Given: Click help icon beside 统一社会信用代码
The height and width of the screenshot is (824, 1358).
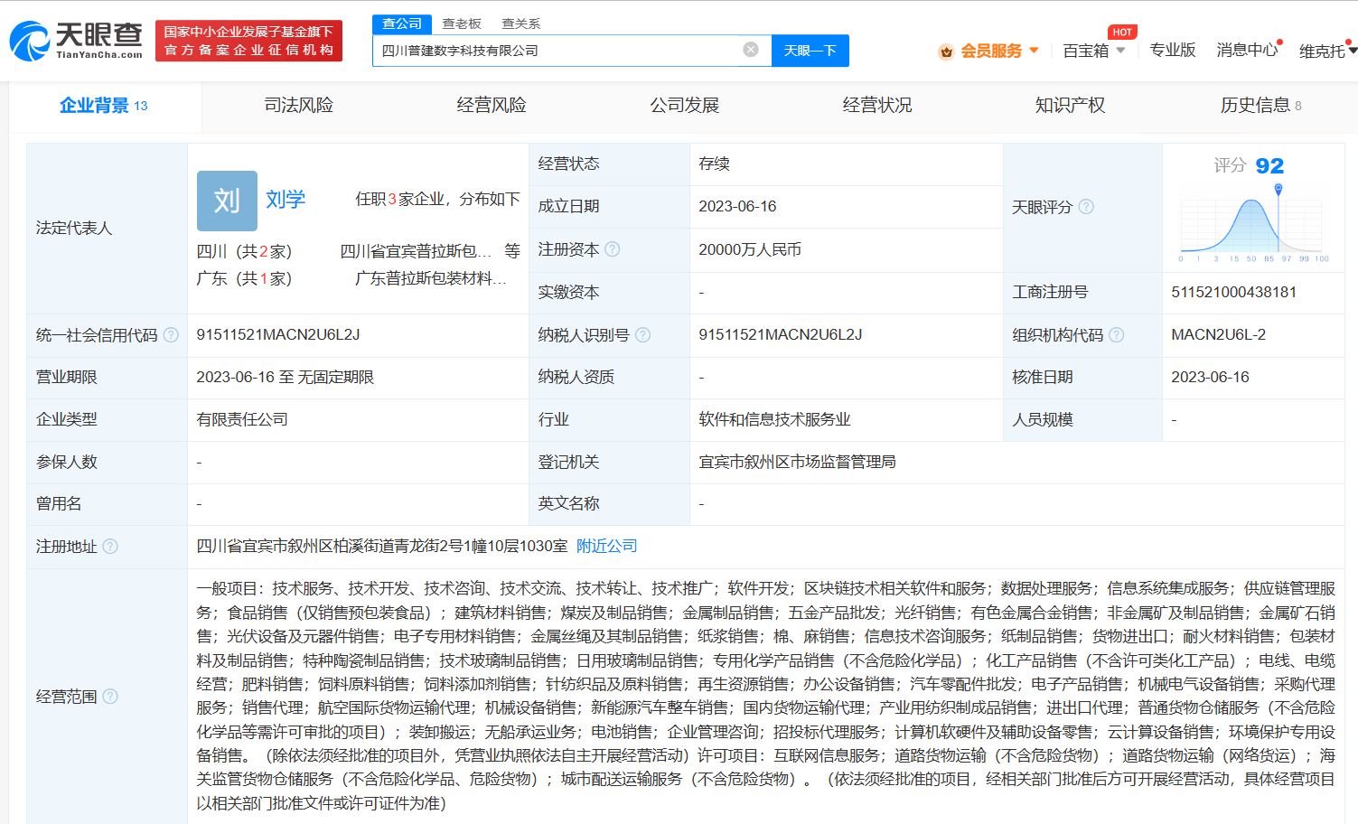Looking at the screenshot, I should [x=171, y=335].
